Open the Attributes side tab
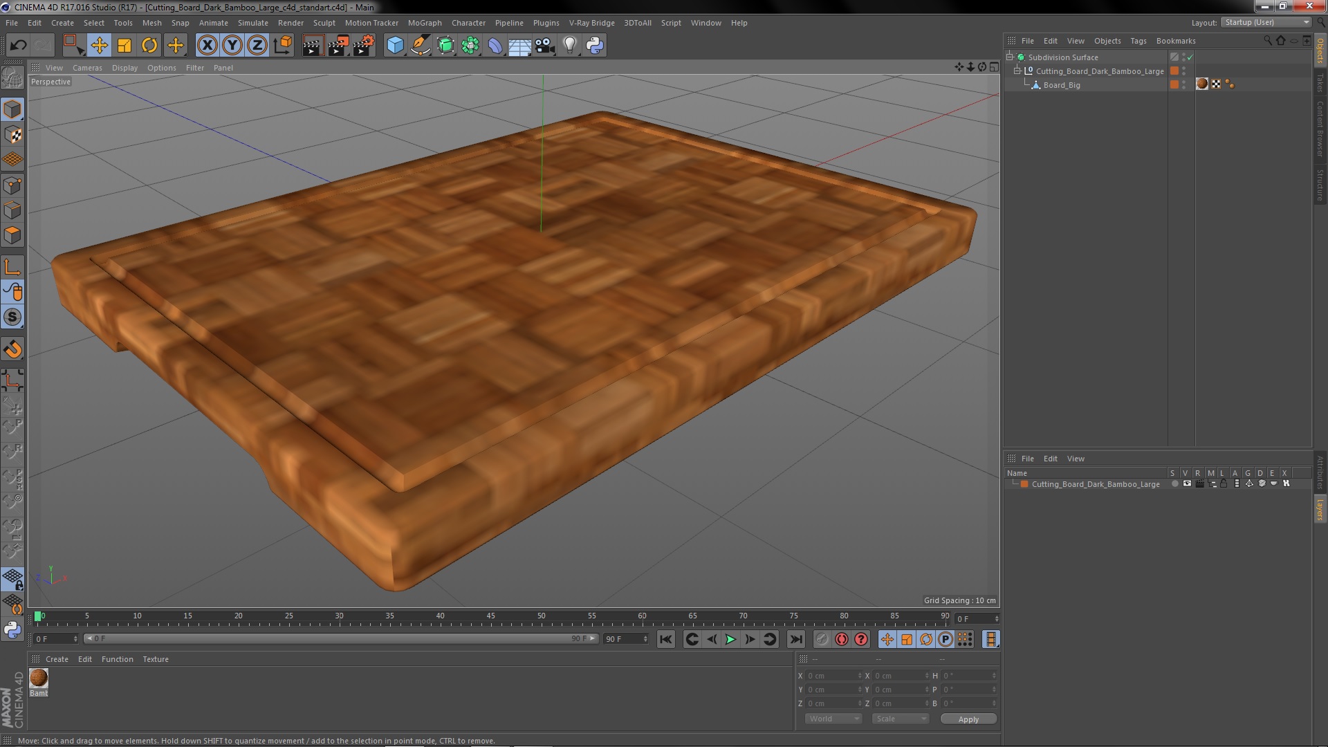Screen dimensions: 1328x747 coord(1320,472)
